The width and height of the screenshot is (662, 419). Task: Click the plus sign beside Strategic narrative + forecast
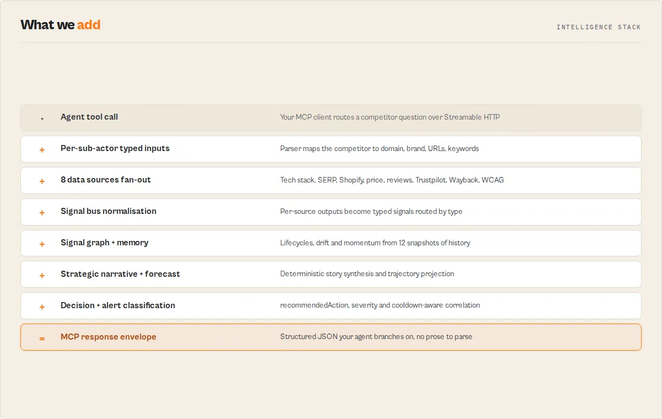pyautogui.click(x=42, y=275)
